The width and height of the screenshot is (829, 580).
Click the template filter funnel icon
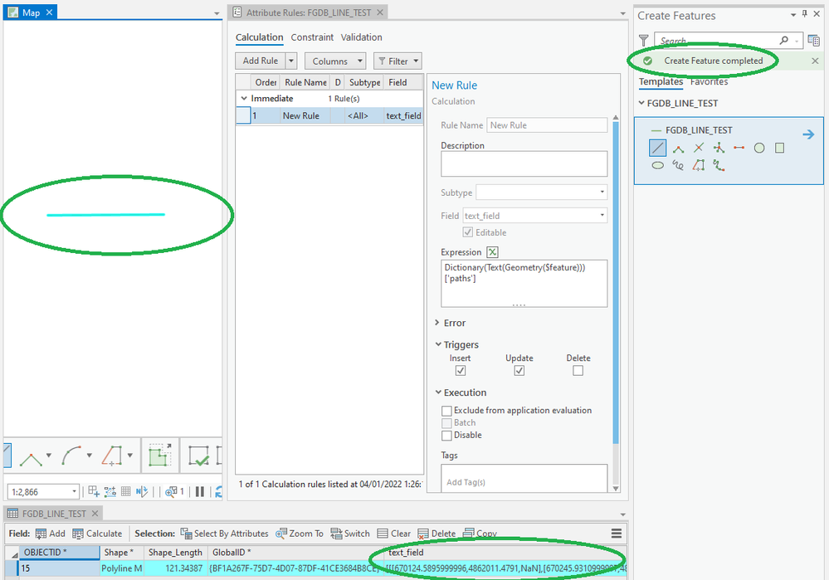[x=643, y=40]
